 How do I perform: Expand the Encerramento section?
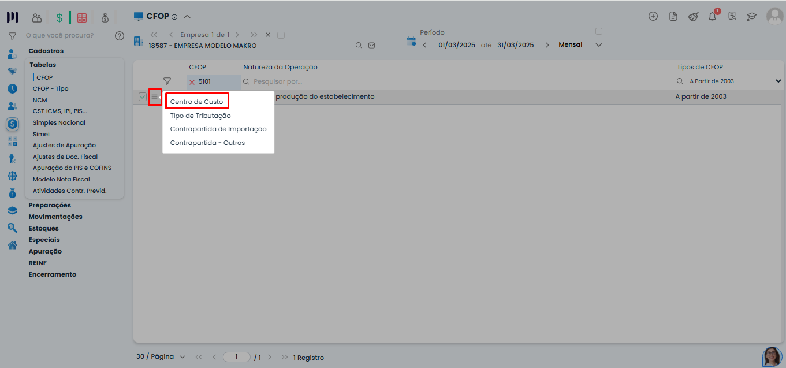[53, 274]
